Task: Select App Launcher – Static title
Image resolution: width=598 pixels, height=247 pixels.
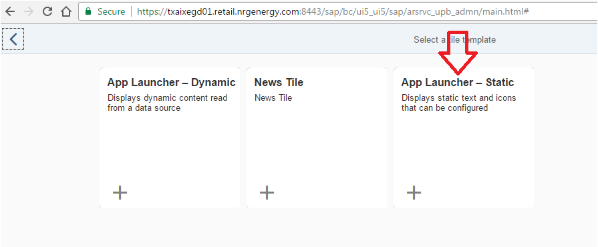Action: pyautogui.click(x=458, y=82)
